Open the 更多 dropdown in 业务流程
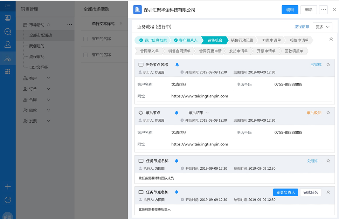 [x=322, y=27]
